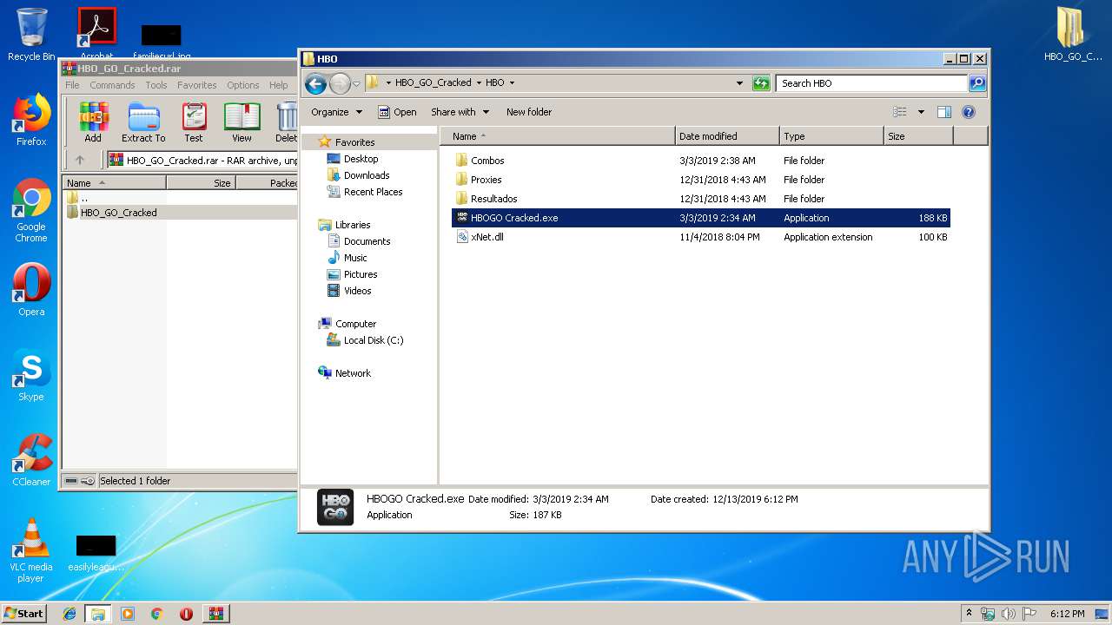This screenshot has width=1112, height=625.
Task: Open CCleaner desktop shortcut
Action: 31,460
